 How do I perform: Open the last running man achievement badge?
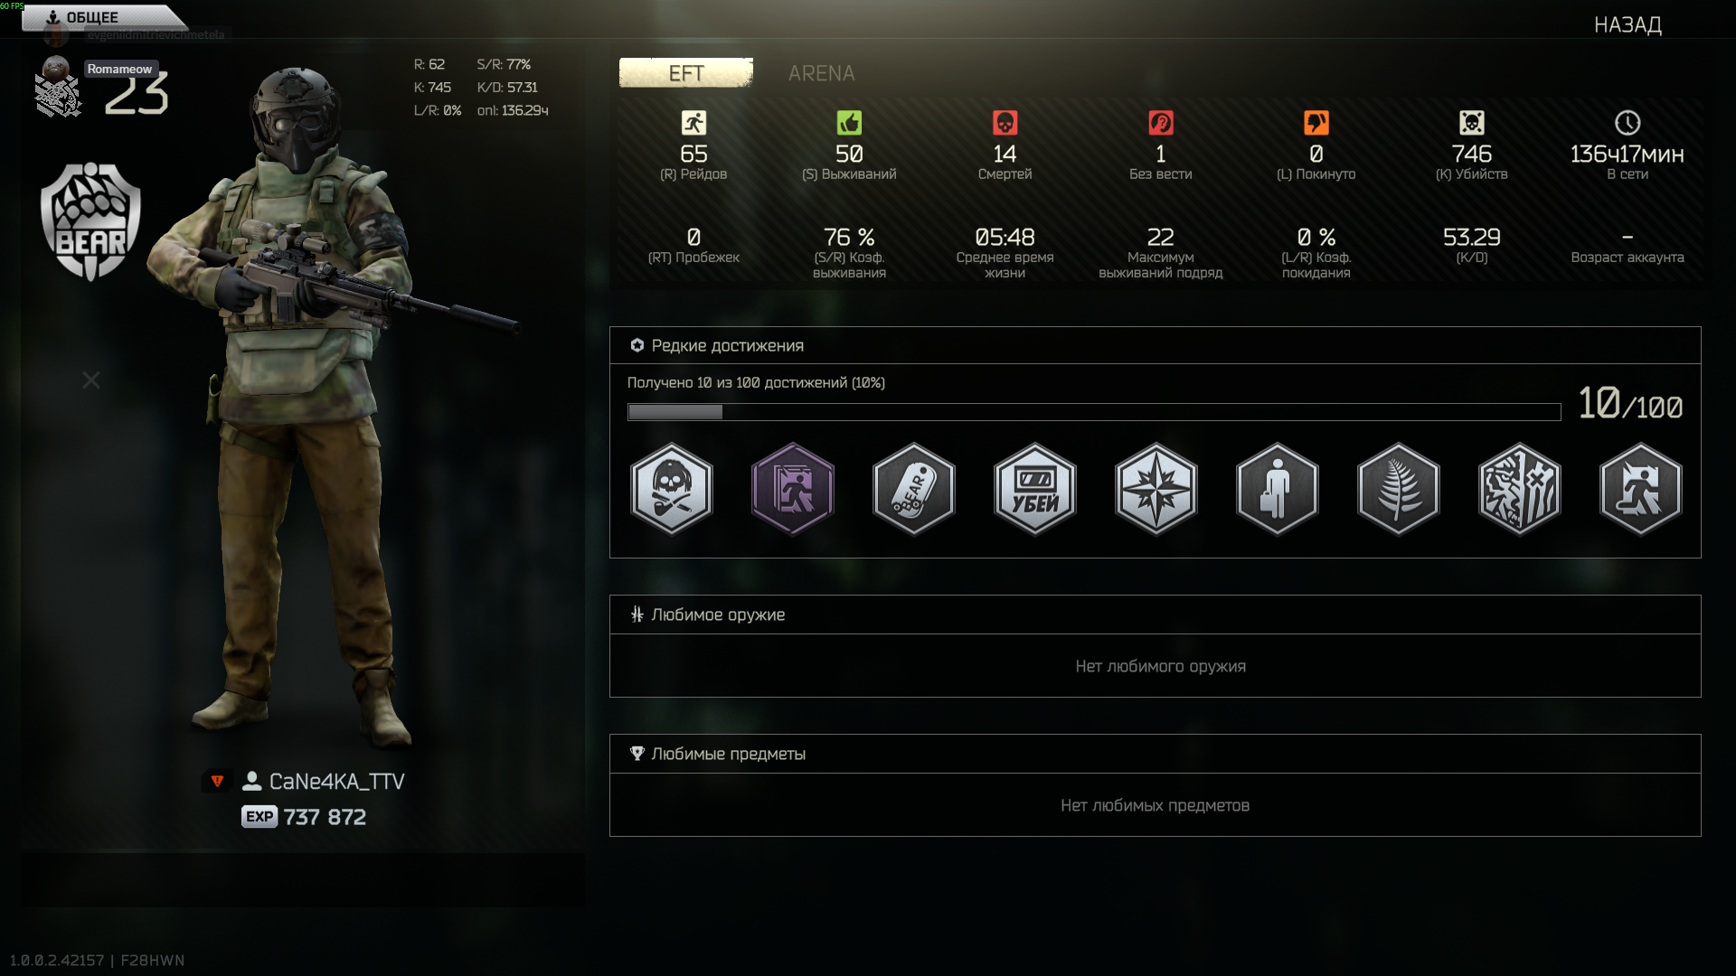coord(1641,489)
